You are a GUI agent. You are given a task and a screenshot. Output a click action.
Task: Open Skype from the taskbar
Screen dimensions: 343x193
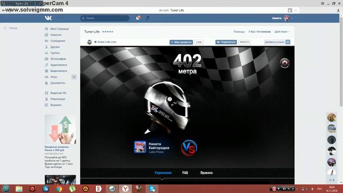tap(152, 189)
